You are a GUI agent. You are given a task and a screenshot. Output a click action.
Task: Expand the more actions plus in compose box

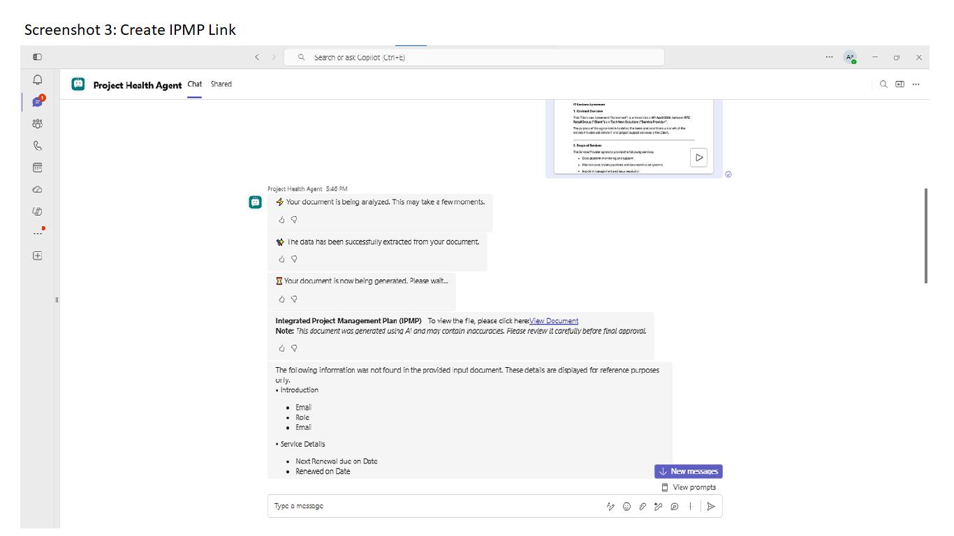point(690,507)
